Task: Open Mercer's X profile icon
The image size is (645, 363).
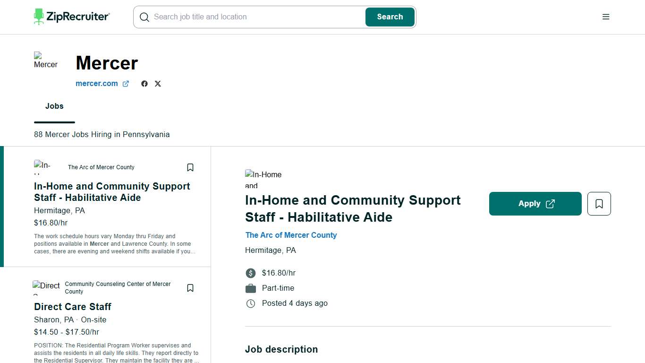Action: (158, 84)
